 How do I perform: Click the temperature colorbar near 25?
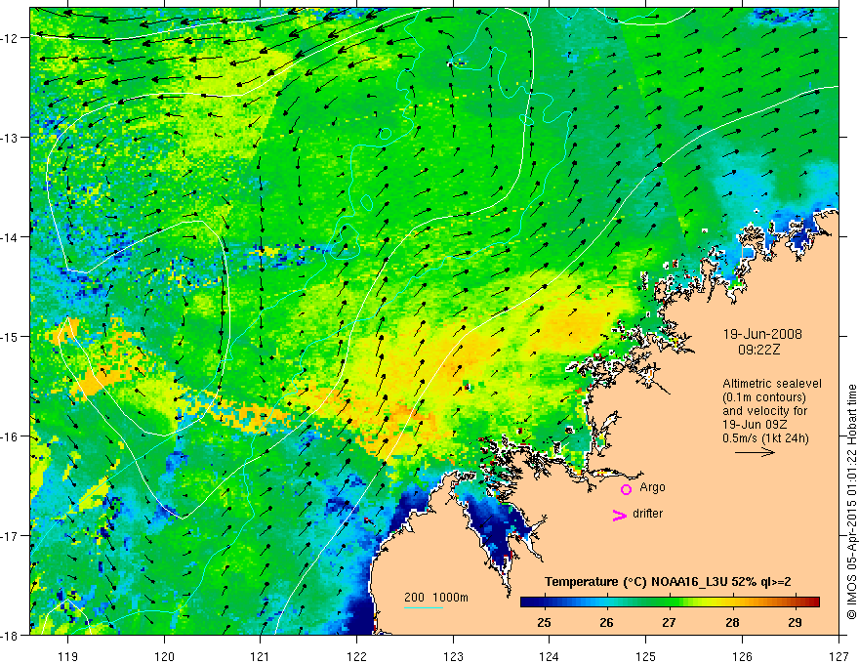pos(544,602)
